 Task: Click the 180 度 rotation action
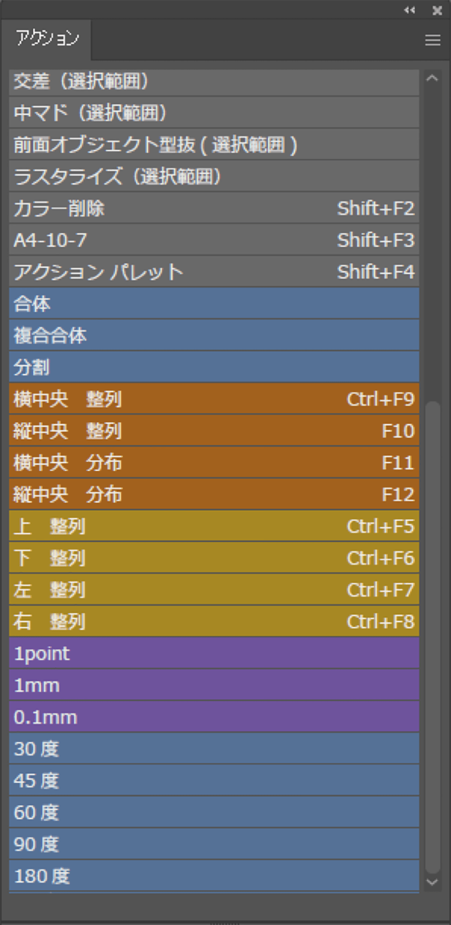pyautogui.click(x=214, y=876)
